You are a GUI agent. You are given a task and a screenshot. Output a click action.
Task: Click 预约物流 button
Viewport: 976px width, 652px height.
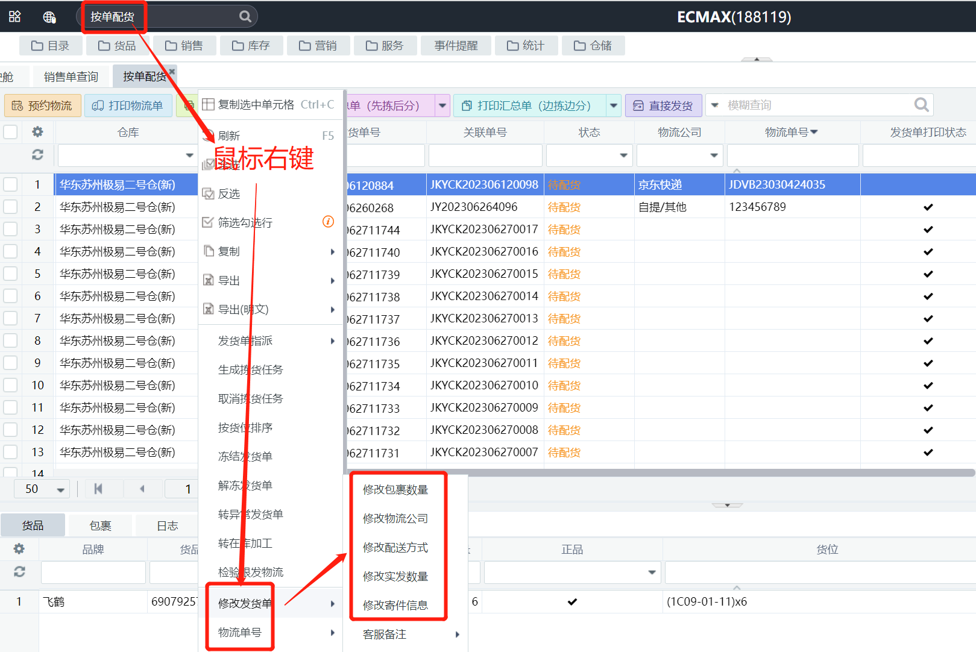pyautogui.click(x=42, y=105)
